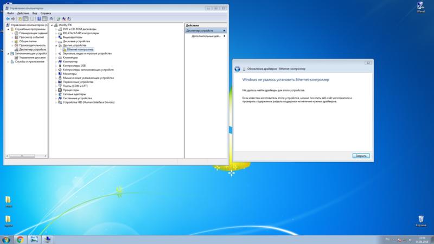Click the taskbar language indicator
This screenshot has width=434, height=244.
[387, 240]
